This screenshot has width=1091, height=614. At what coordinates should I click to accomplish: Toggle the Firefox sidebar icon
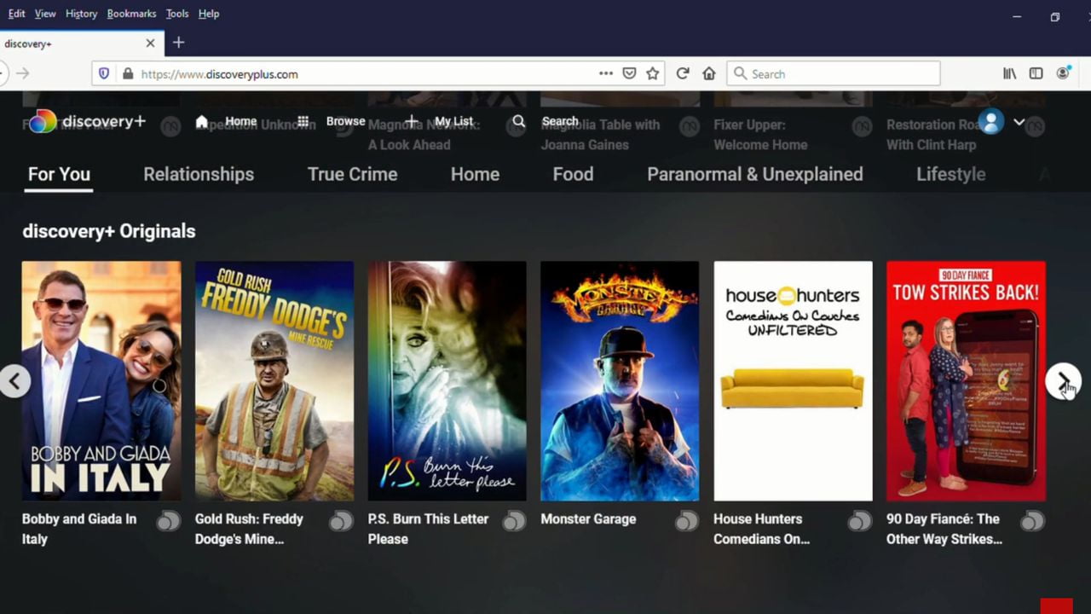coord(1036,74)
